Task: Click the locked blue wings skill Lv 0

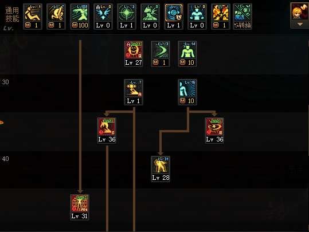Action: [103, 13]
